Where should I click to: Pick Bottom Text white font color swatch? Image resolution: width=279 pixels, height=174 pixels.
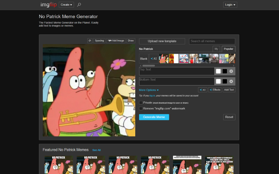point(218,81)
